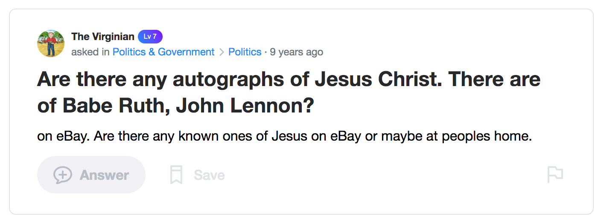
Task: Click the bookmark Save icon
Action: (x=176, y=175)
